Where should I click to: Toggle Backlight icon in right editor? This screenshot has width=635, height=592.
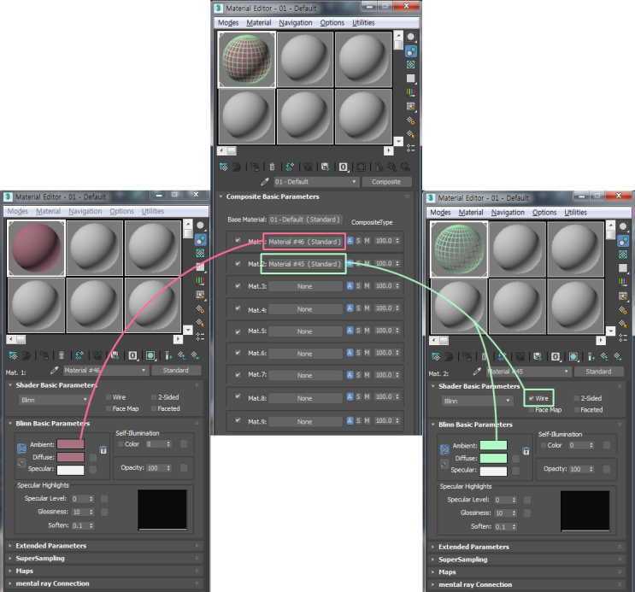tap(623, 242)
